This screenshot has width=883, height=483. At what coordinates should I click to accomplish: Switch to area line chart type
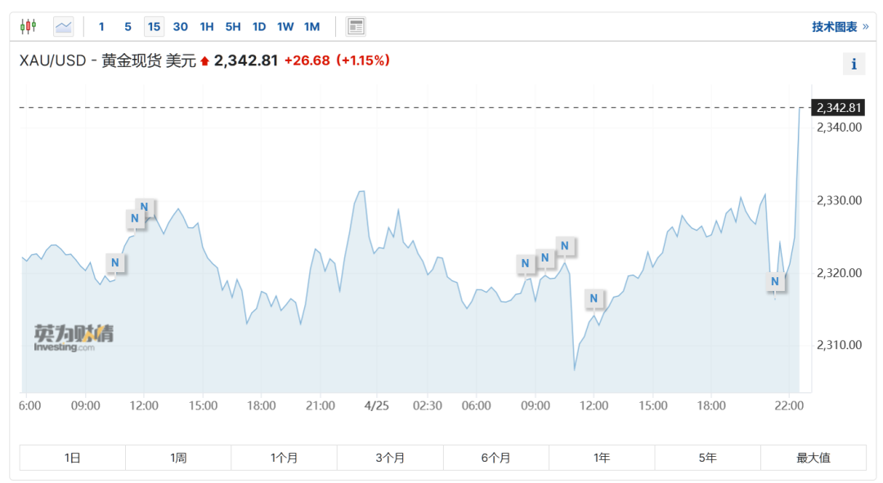click(x=64, y=27)
